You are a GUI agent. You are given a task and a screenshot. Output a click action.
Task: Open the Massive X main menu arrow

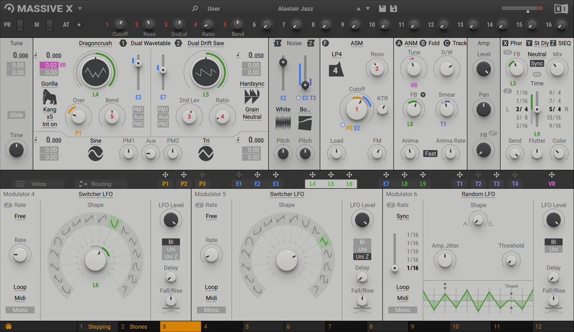point(80,8)
